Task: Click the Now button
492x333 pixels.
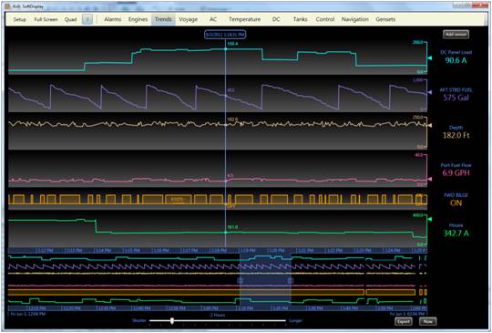Action: point(427,321)
